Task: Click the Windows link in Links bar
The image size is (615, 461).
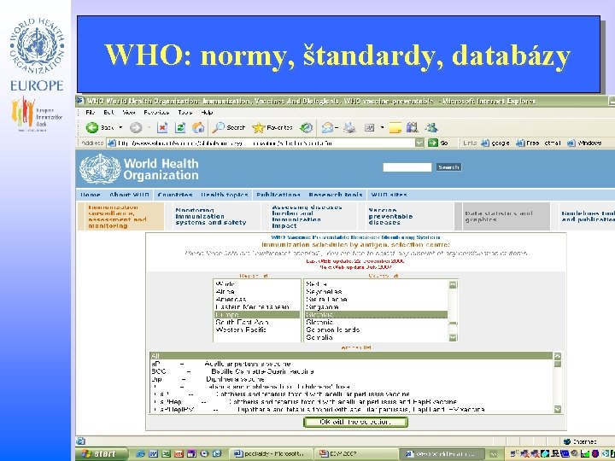Action: [x=584, y=143]
